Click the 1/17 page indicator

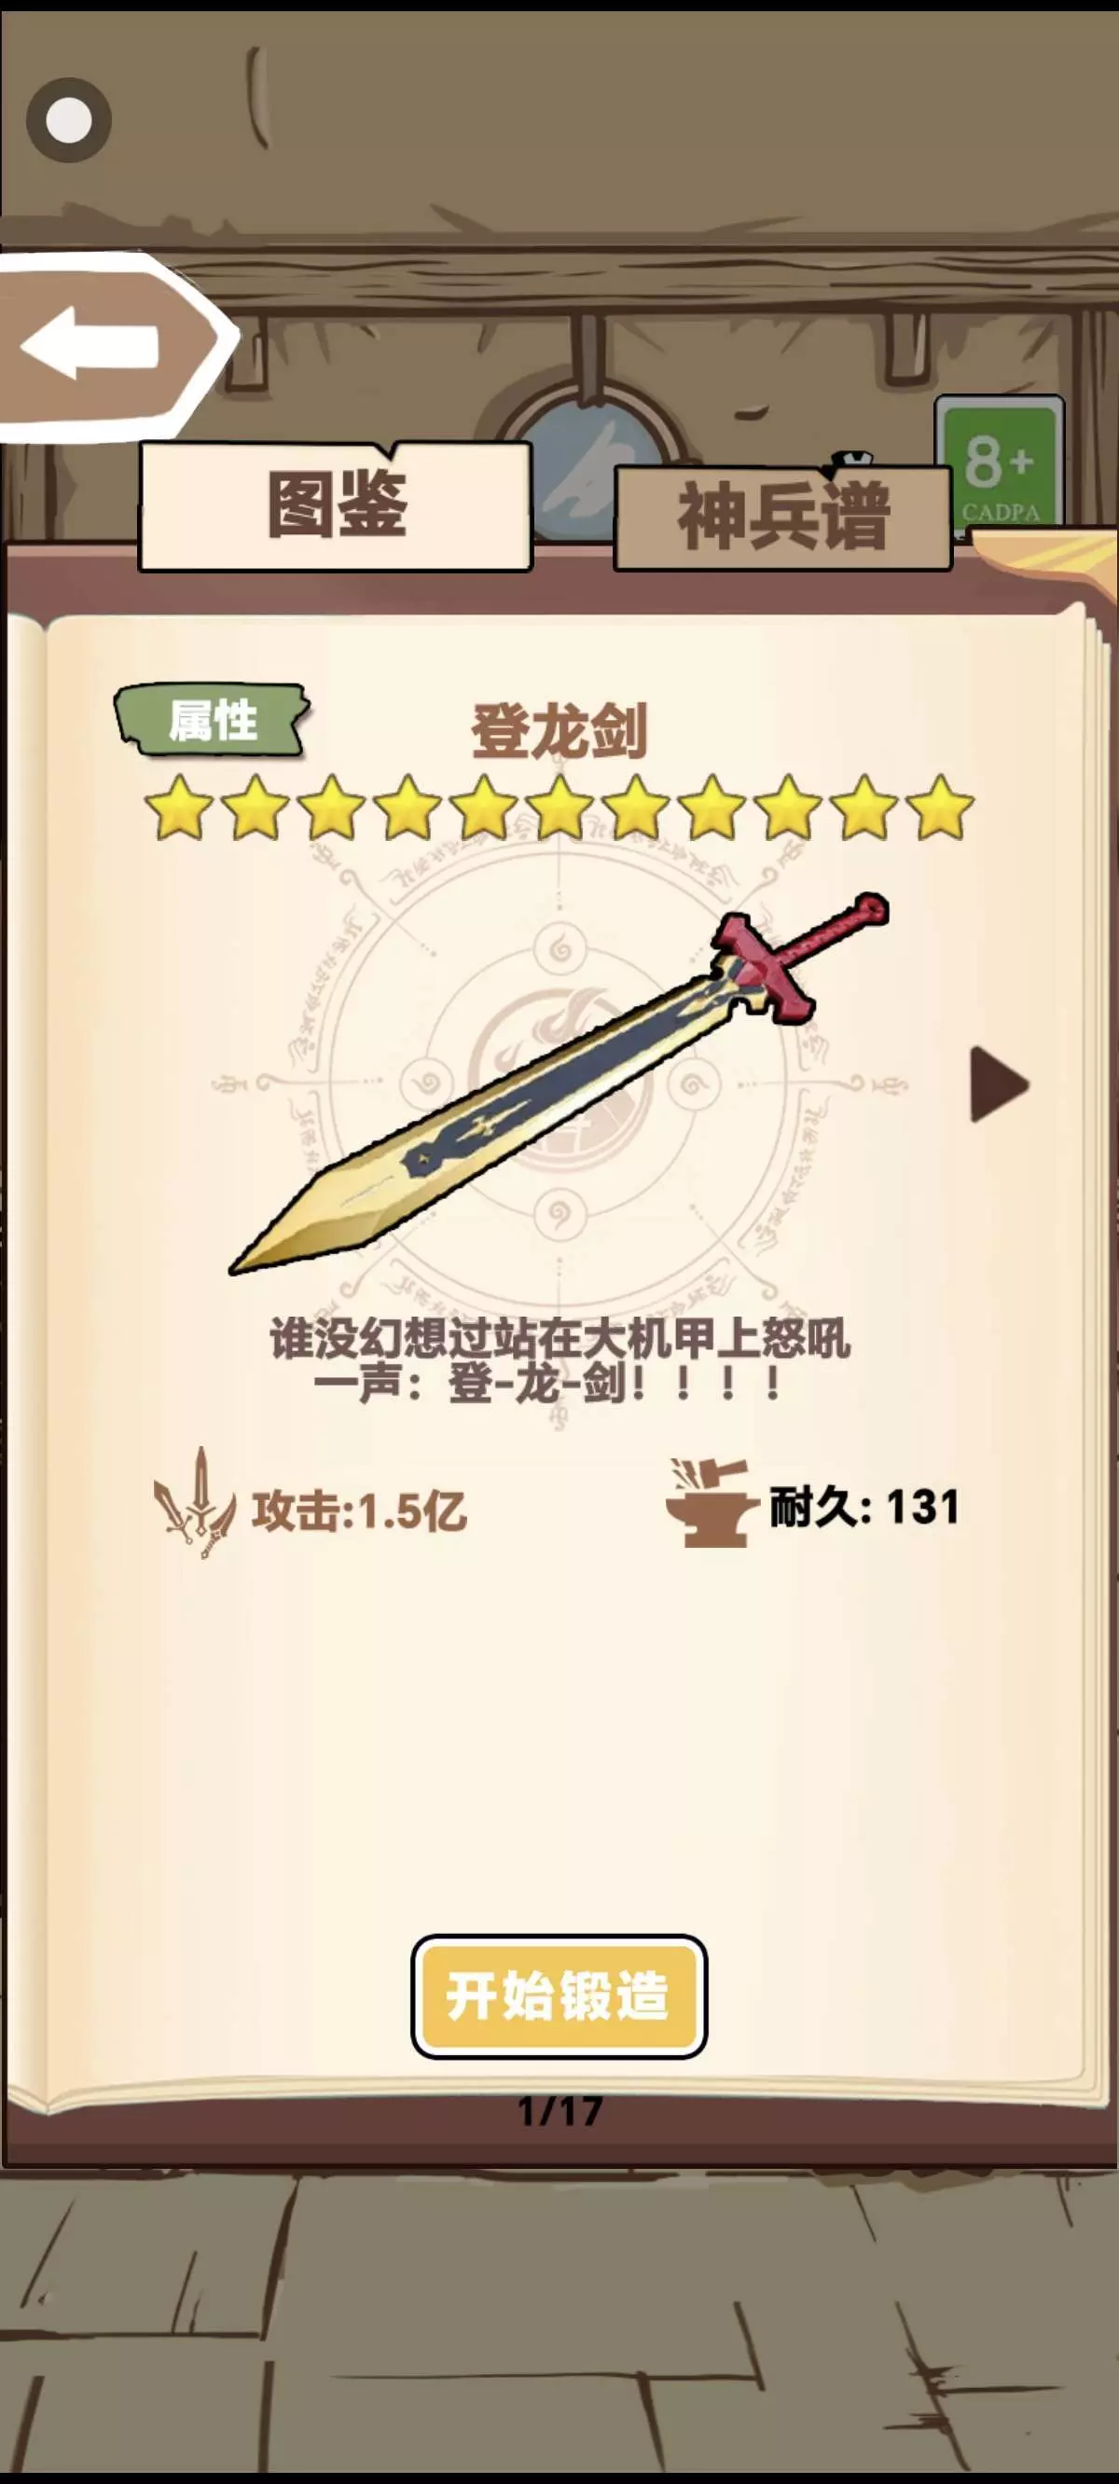[x=559, y=2111]
